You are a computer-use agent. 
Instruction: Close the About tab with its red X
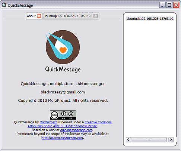point(39,16)
